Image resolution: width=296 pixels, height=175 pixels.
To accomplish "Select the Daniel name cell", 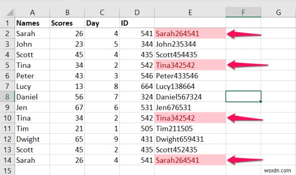I will point(31,97).
